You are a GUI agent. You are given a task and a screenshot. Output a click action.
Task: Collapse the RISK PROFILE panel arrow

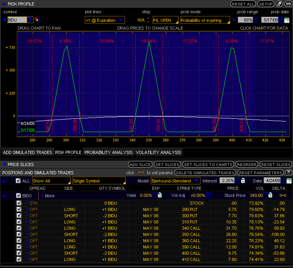click(4, 4)
